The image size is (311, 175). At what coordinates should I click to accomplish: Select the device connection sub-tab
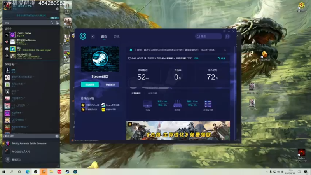pyautogui.click(x=136, y=93)
